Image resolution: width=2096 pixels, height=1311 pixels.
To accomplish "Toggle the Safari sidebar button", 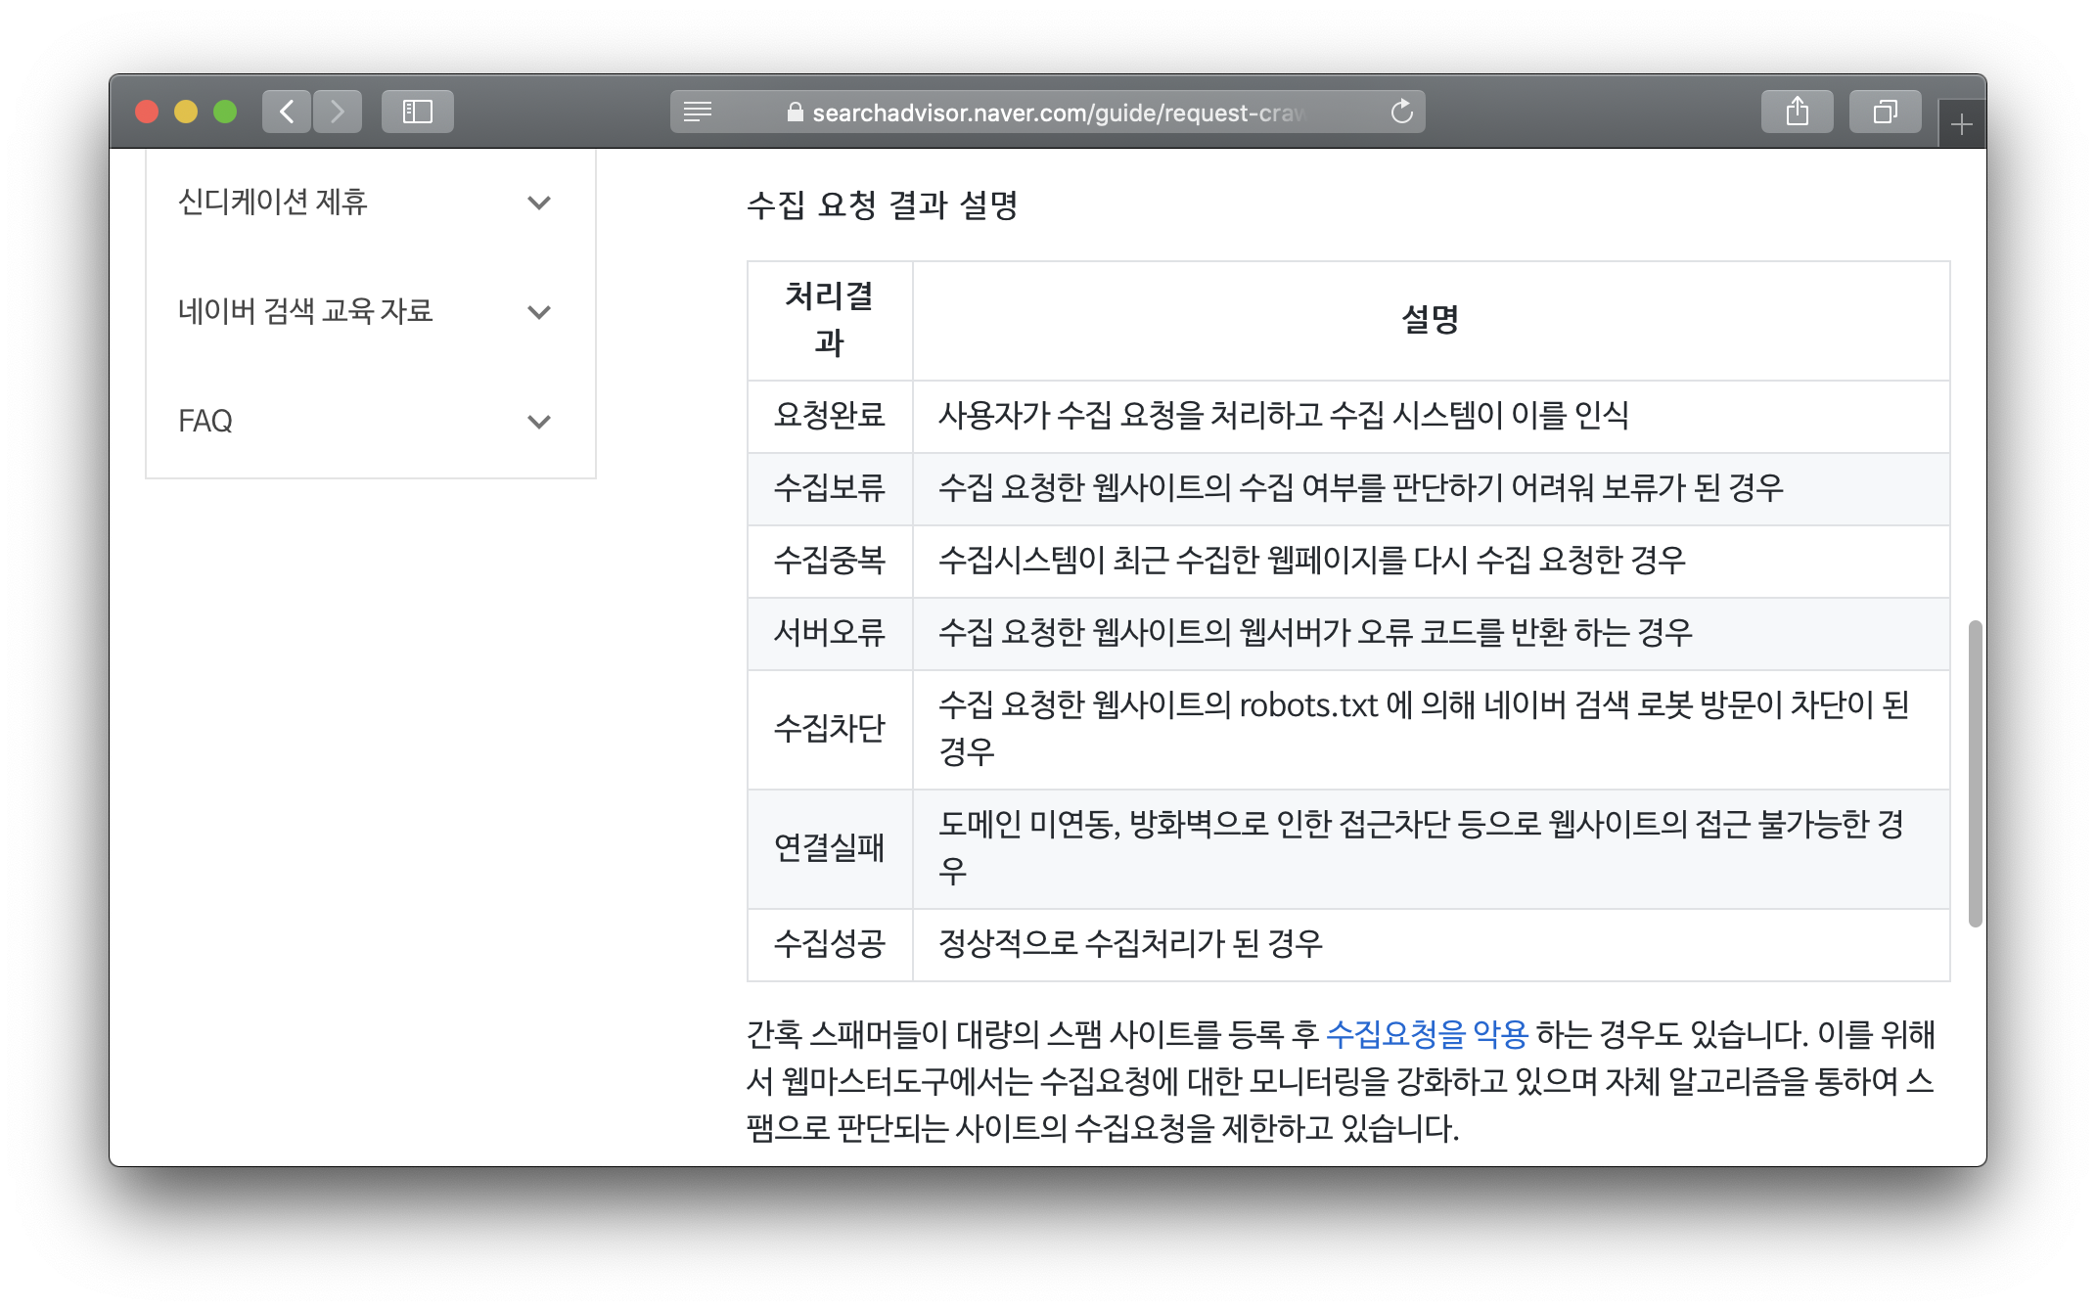I will (418, 112).
